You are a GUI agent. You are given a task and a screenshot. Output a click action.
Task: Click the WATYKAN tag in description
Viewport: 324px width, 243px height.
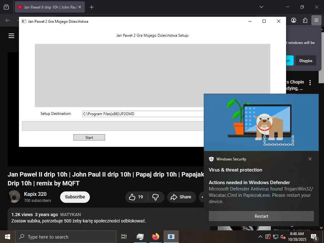70,215
